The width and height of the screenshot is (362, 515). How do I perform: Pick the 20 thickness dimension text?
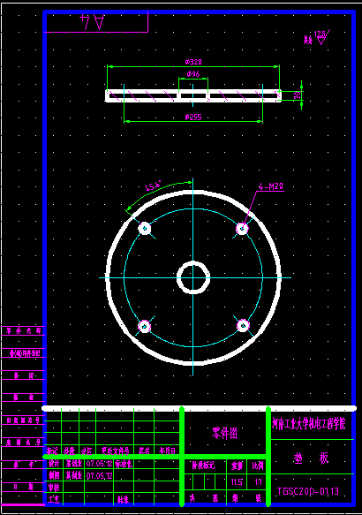click(x=297, y=95)
